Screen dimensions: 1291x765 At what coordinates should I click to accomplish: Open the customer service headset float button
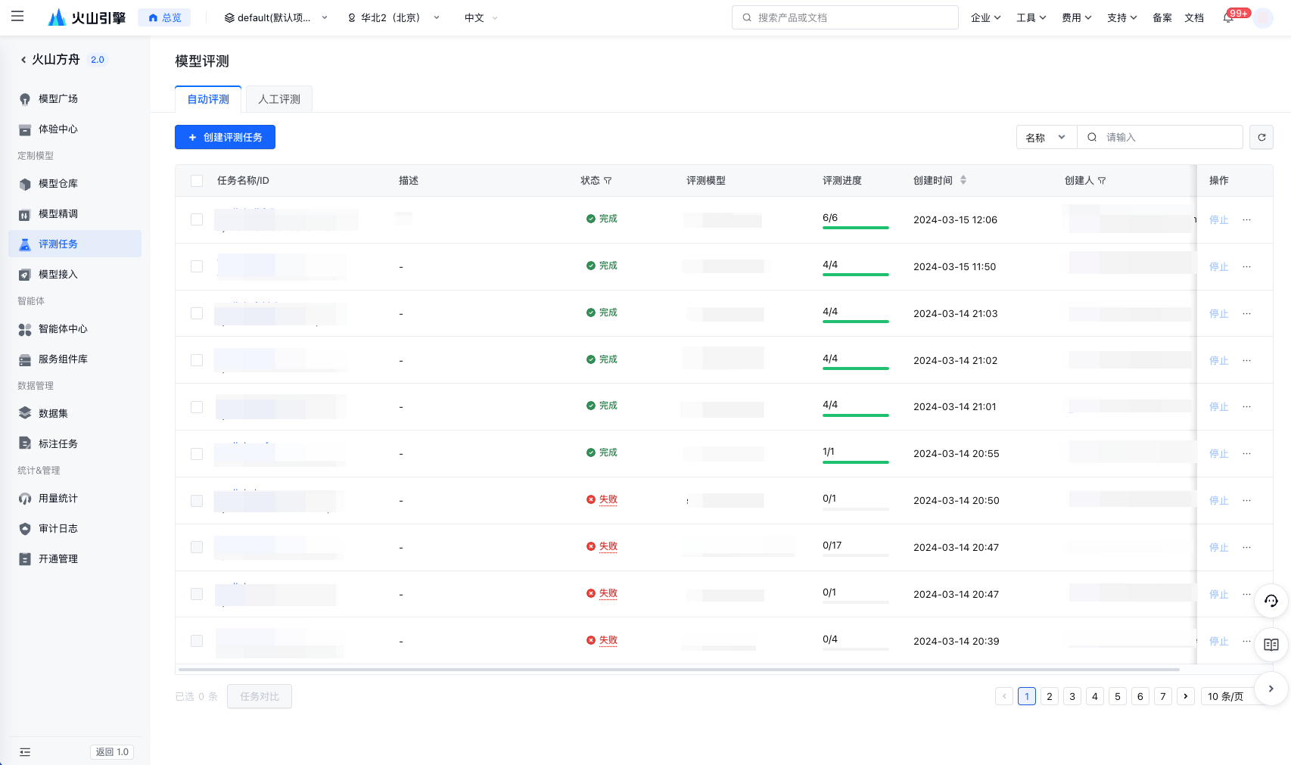[1271, 601]
